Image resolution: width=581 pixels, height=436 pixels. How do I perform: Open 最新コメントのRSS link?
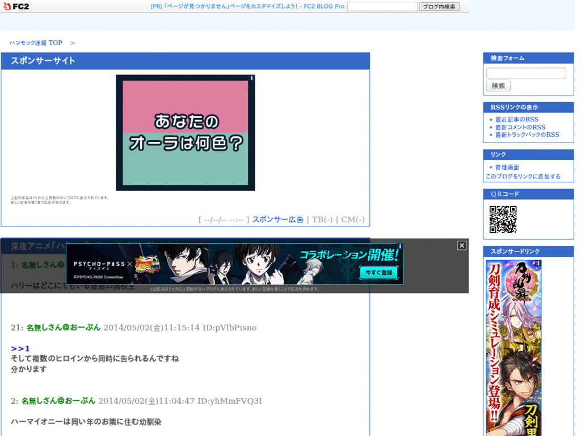[520, 127]
